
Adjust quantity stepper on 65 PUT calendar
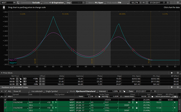(x=53, y=102)
